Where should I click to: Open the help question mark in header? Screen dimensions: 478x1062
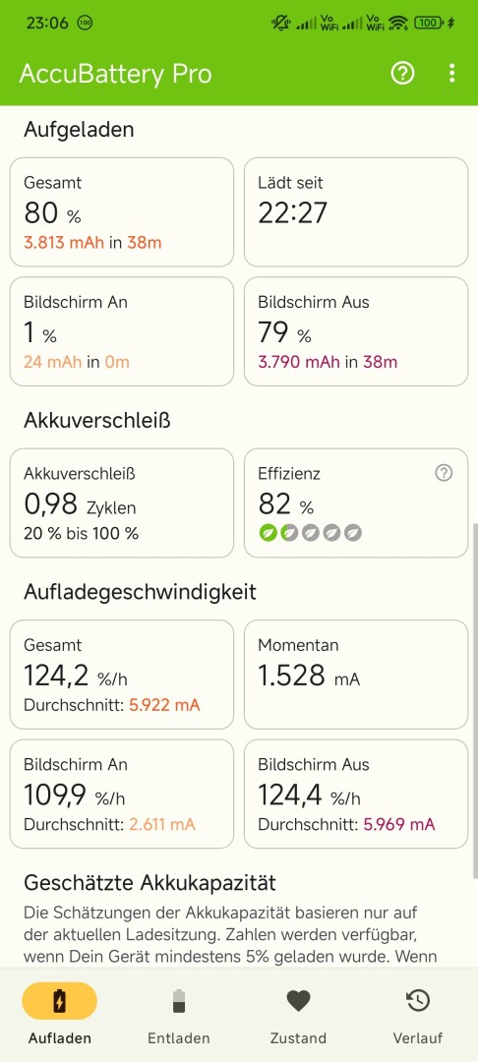402,73
